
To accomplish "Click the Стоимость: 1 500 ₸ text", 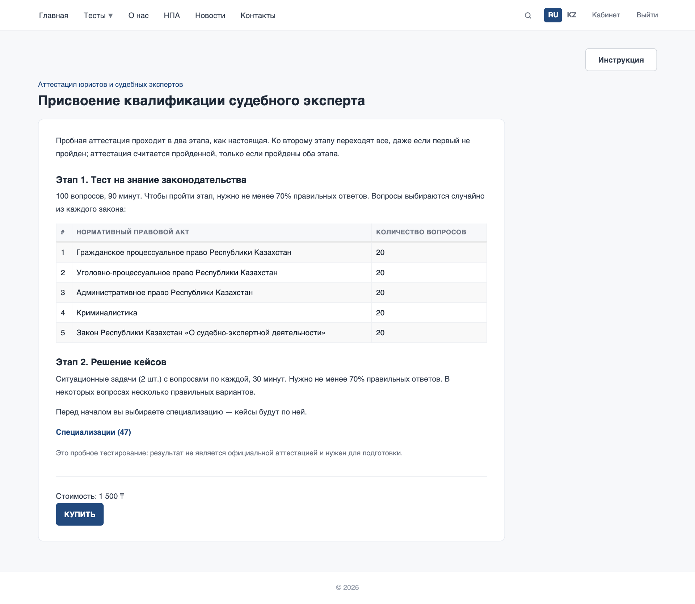I will pyautogui.click(x=90, y=496).
